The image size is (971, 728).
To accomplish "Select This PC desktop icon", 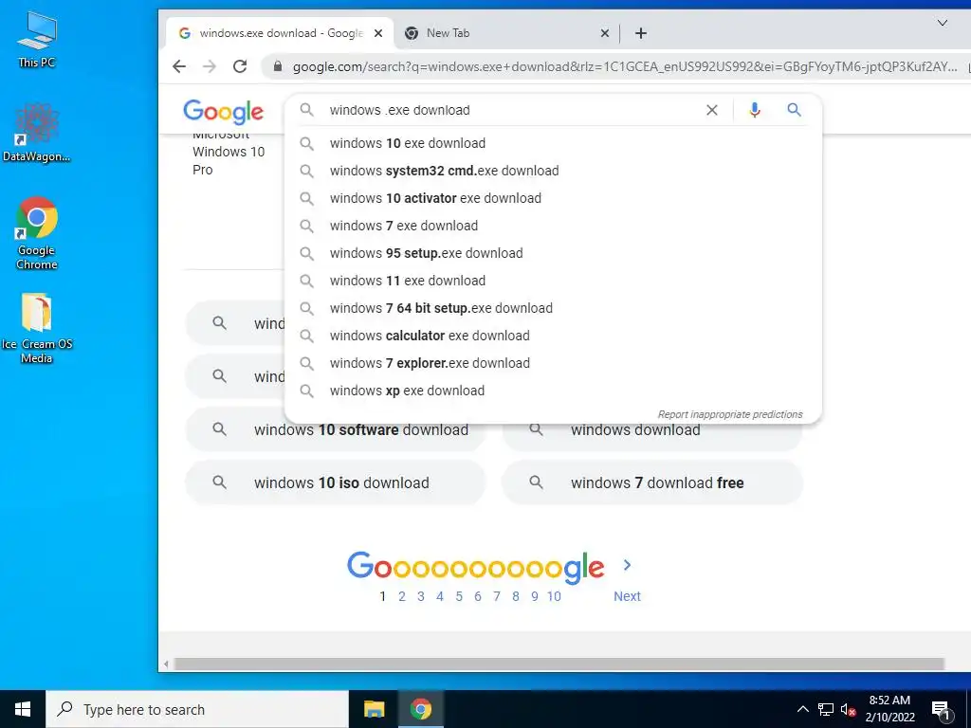I will 37,39.
